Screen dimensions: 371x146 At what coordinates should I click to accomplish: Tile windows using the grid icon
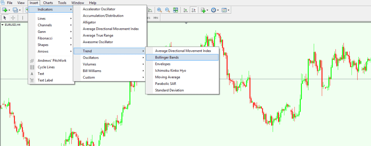176,10
